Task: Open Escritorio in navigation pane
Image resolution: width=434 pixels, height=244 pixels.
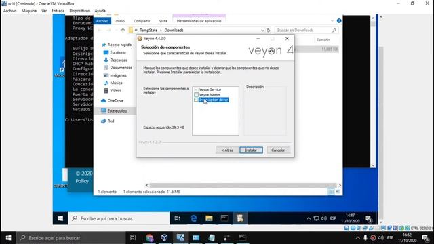Action: point(115,52)
